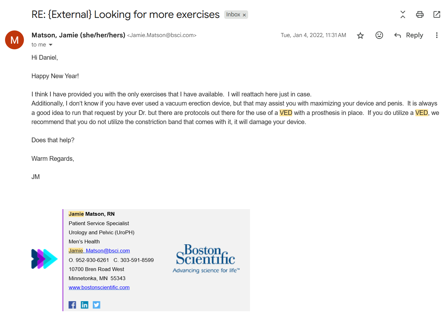
Task: Collapse all messages with the arrows icon
Action: pos(403,14)
